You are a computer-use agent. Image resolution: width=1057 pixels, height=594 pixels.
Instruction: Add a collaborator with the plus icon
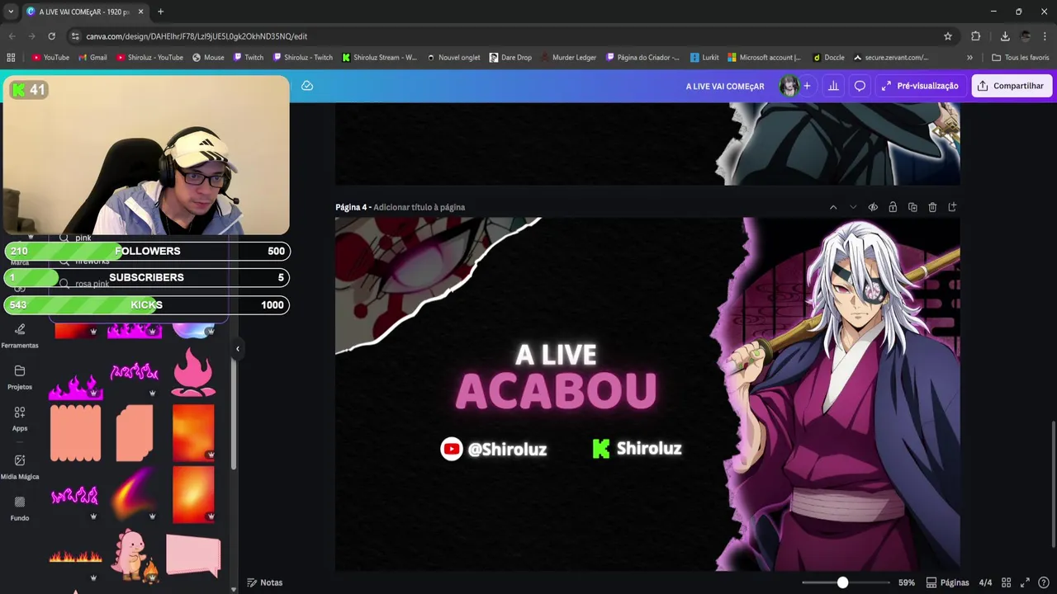click(807, 86)
